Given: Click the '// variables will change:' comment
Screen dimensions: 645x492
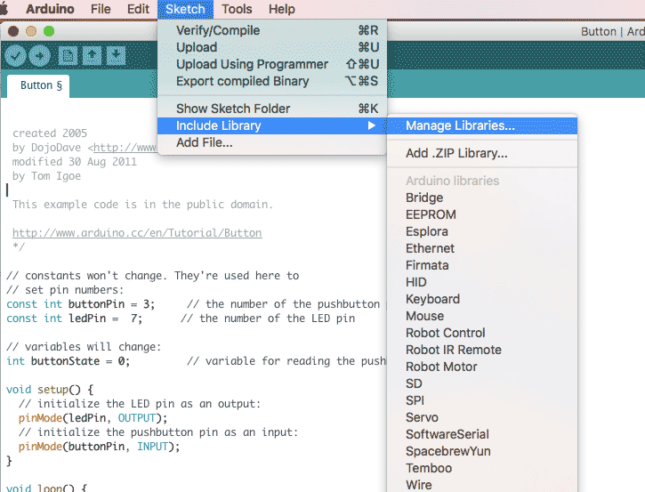Looking at the screenshot, I should [84, 347].
